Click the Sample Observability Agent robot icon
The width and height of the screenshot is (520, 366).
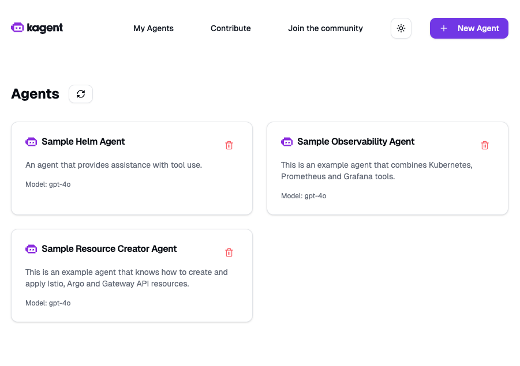point(287,142)
